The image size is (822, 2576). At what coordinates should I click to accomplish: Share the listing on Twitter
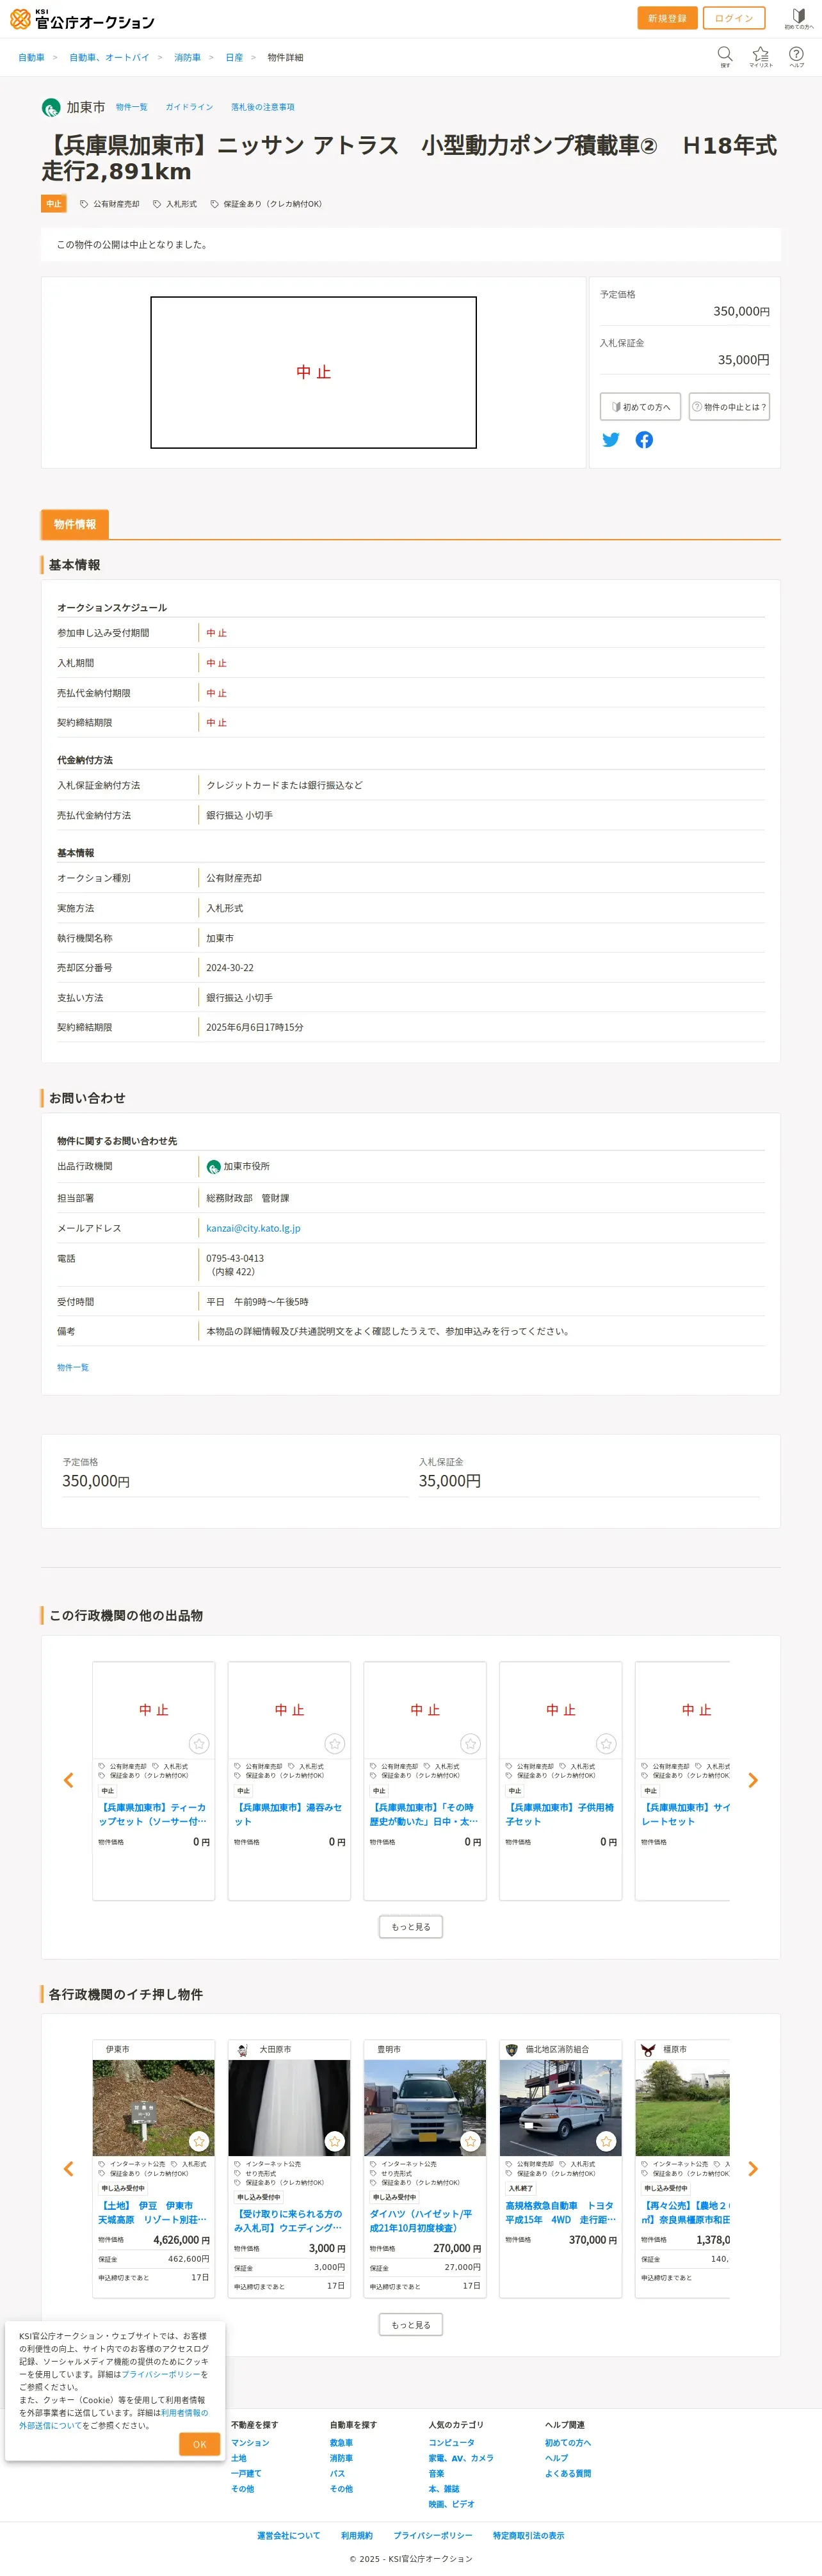[x=610, y=440]
